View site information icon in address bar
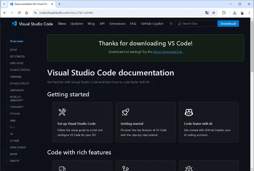Screen dimensions: 254x171 35,13
